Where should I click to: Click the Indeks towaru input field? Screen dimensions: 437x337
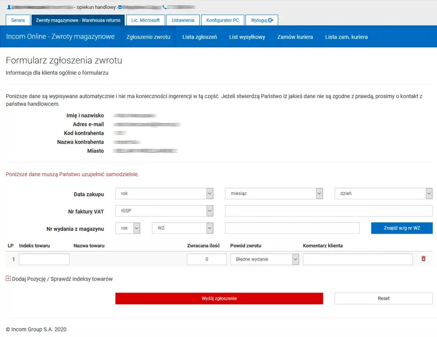click(44, 259)
